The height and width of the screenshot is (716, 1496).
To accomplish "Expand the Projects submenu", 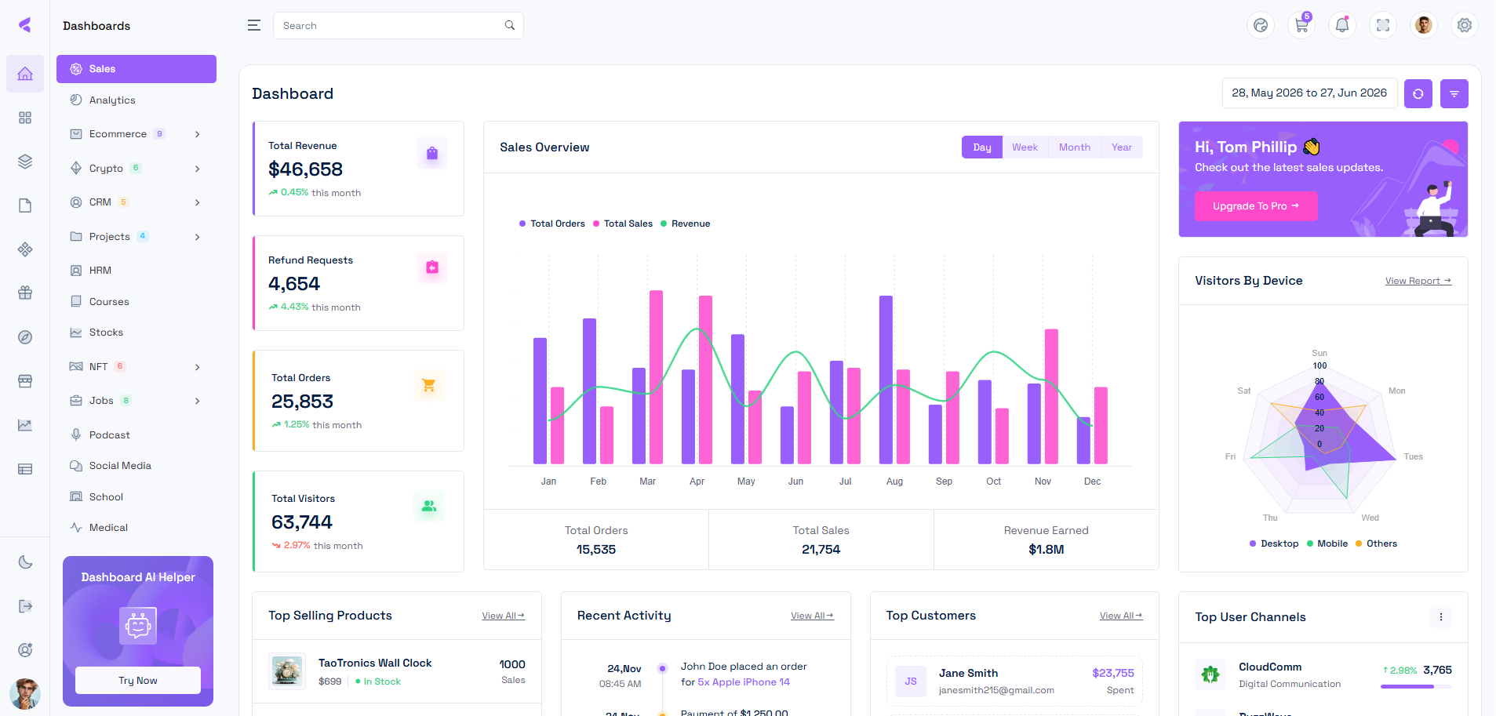I will pyautogui.click(x=136, y=236).
